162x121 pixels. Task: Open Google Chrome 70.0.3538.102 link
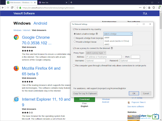37,40
